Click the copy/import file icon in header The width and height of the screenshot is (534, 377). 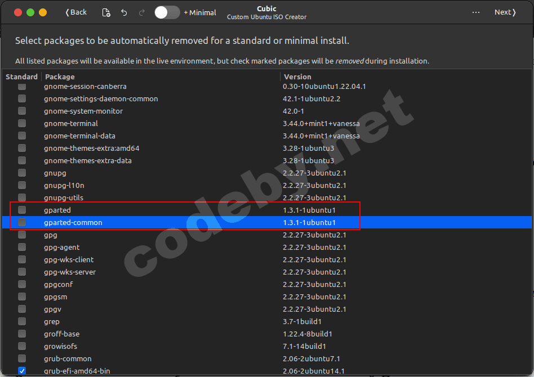106,12
